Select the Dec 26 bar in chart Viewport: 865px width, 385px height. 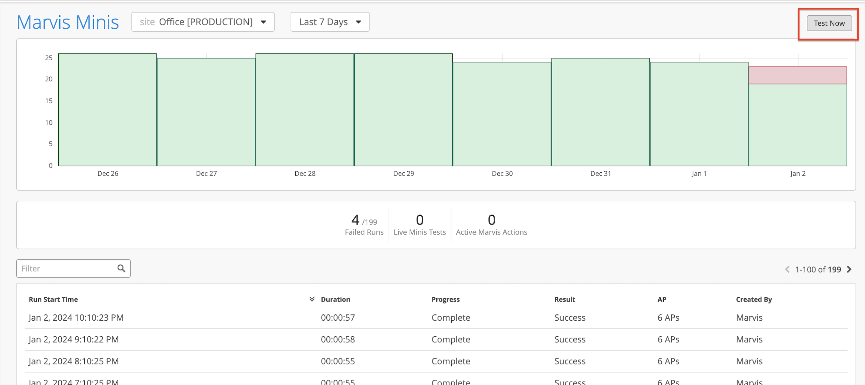107,110
